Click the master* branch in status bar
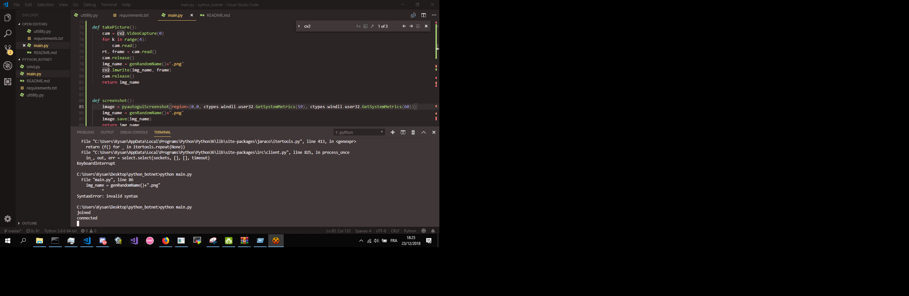The height and width of the screenshot is (296, 909). 13,231
